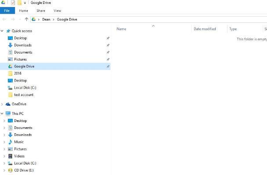Open the Customize Quick Access Toolbar dropdown arrow

click(x=25, y=3)
